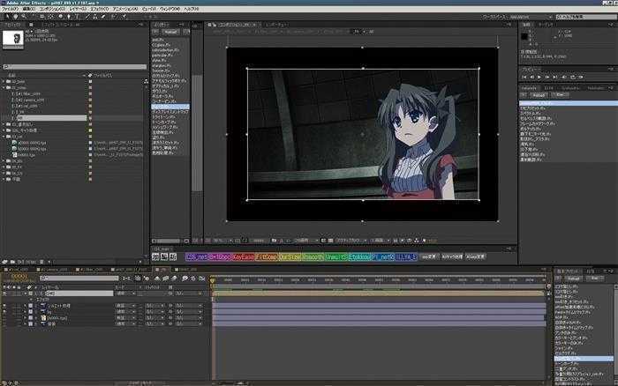Image resolution: width=618 pixels, height=386 pixels.
Task: Toggle frame blending for the composition
Action: (166, 278)
